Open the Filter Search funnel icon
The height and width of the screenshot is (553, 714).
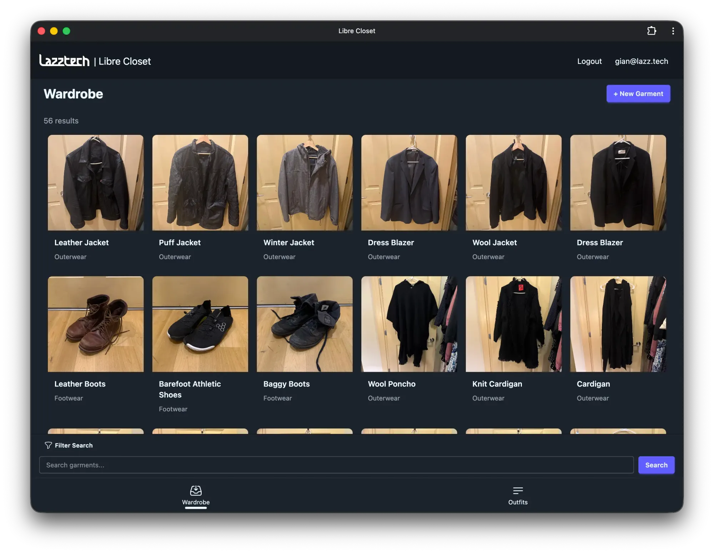coord(48,445)
